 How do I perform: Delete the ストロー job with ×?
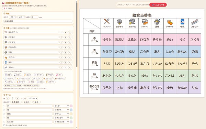pos(70,67)
